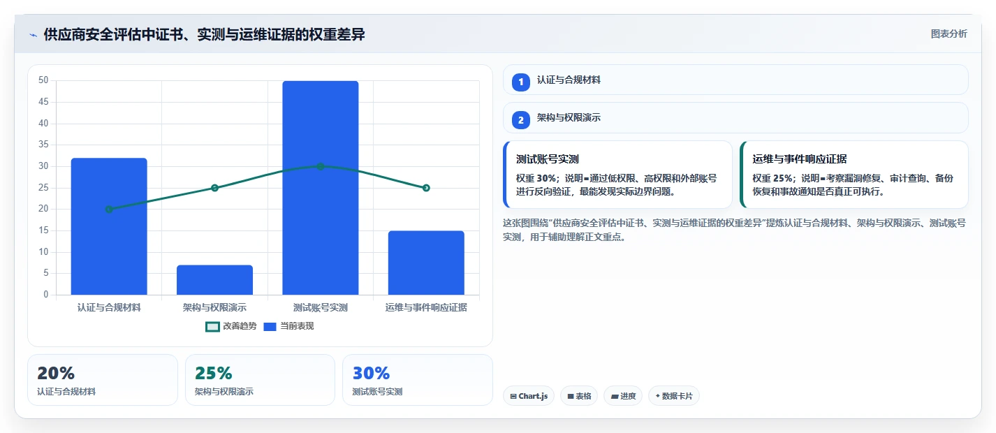Click the lightning icon beside the chart title

[33, 35]
